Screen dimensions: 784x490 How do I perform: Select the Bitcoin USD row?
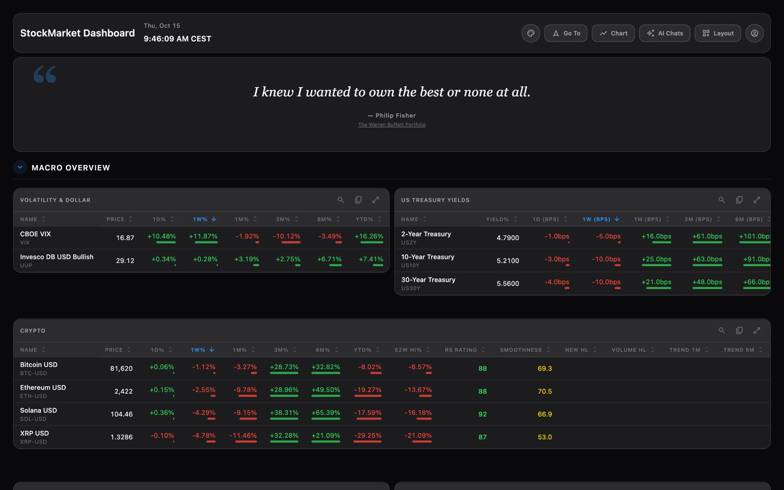click(x=392, y=368)
